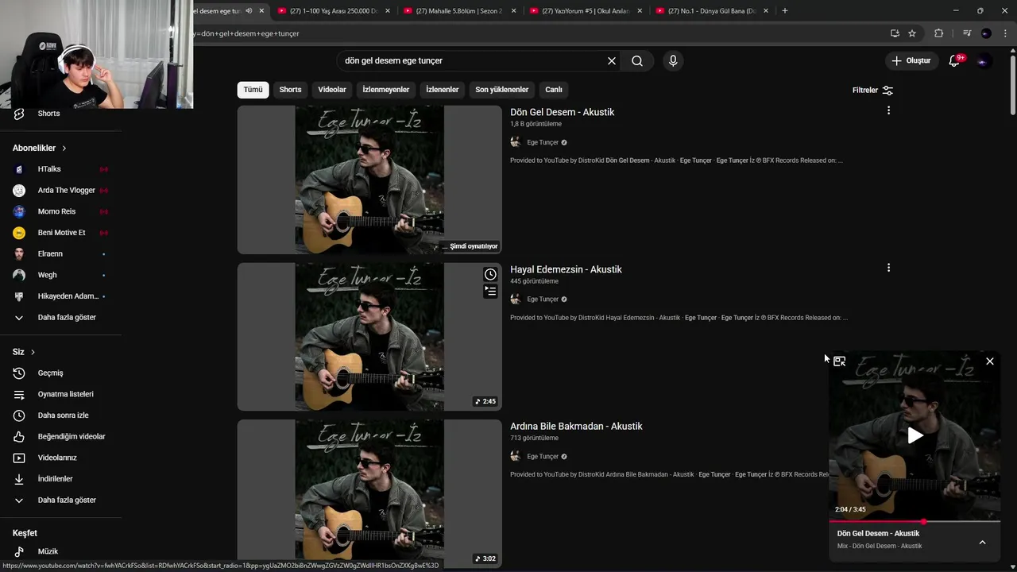Open the Hayal Edemezsin - Akustik thumbnail
This screenshot has height=572, width=1017.
point(369,337)
